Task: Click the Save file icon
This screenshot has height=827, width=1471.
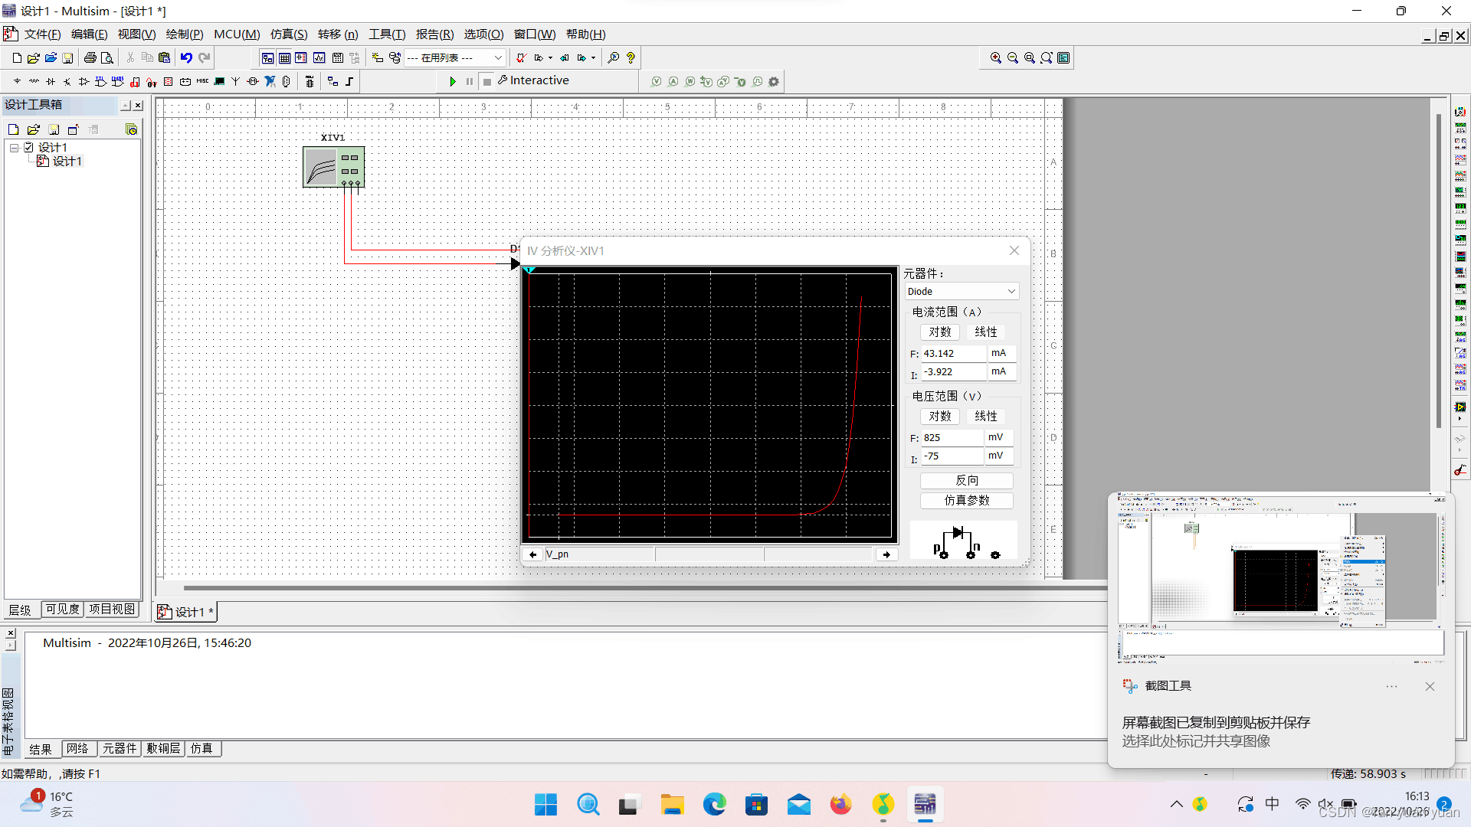Action: coord(67,57)
